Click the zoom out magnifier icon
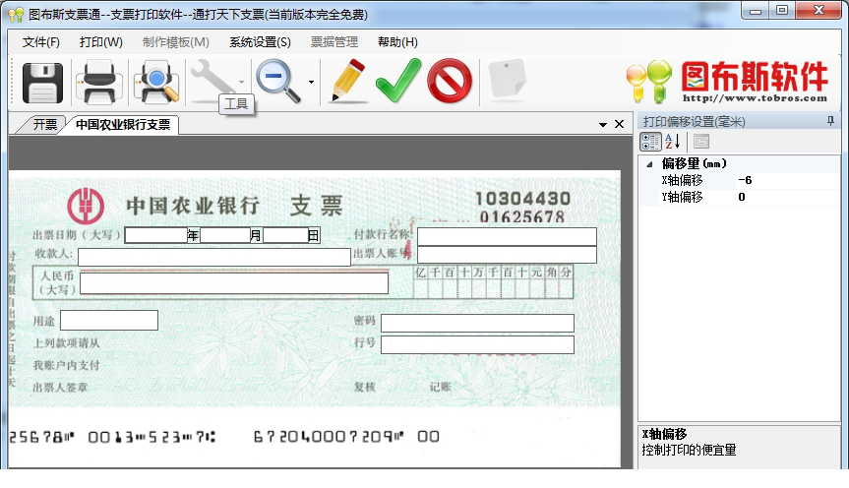 tap(278, 82)
